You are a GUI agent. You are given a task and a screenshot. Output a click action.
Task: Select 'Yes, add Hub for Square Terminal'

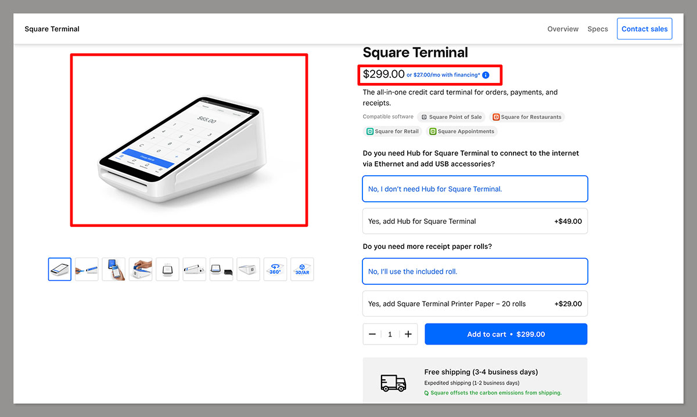(475, 221)
